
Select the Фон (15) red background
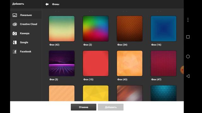96,63
